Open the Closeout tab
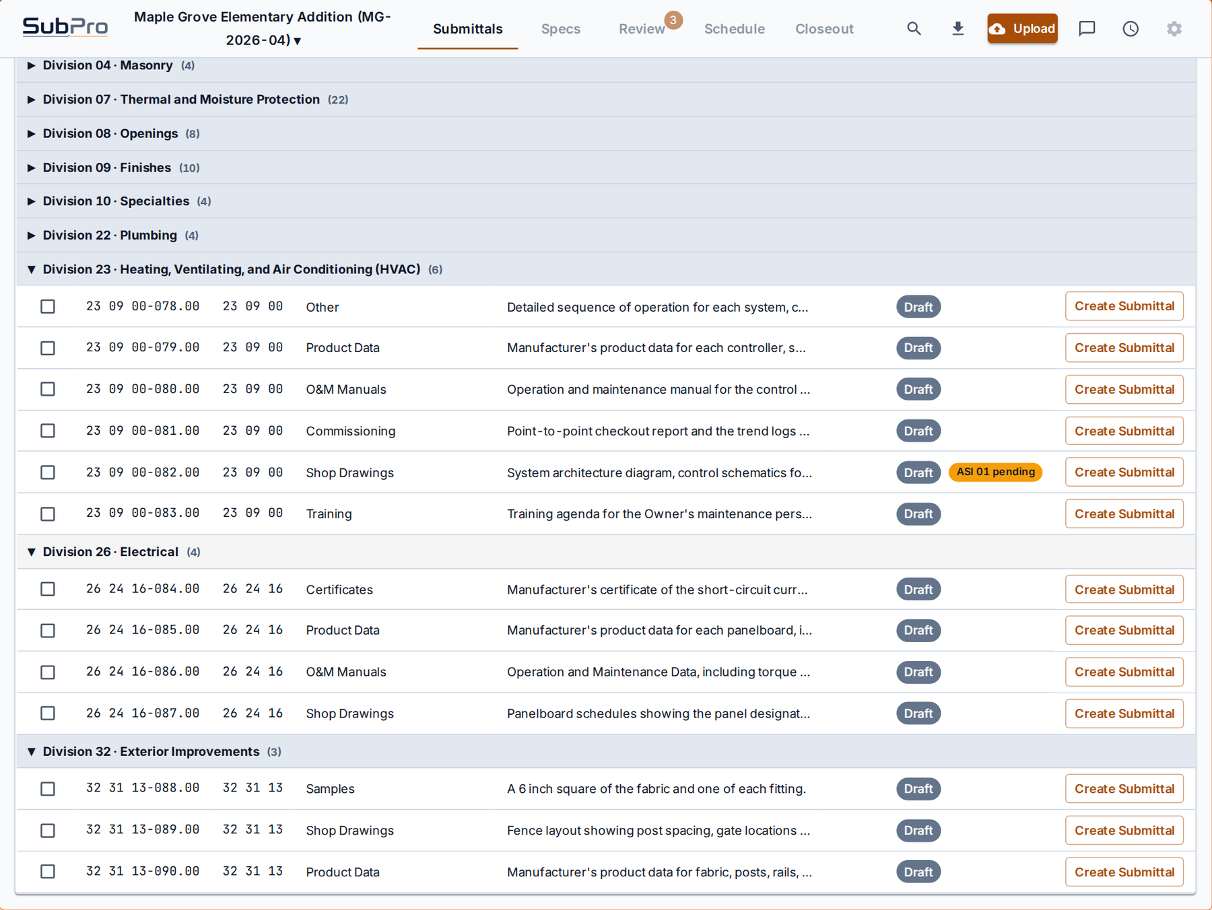This screenshot has width=1212, height=910. 824,29
